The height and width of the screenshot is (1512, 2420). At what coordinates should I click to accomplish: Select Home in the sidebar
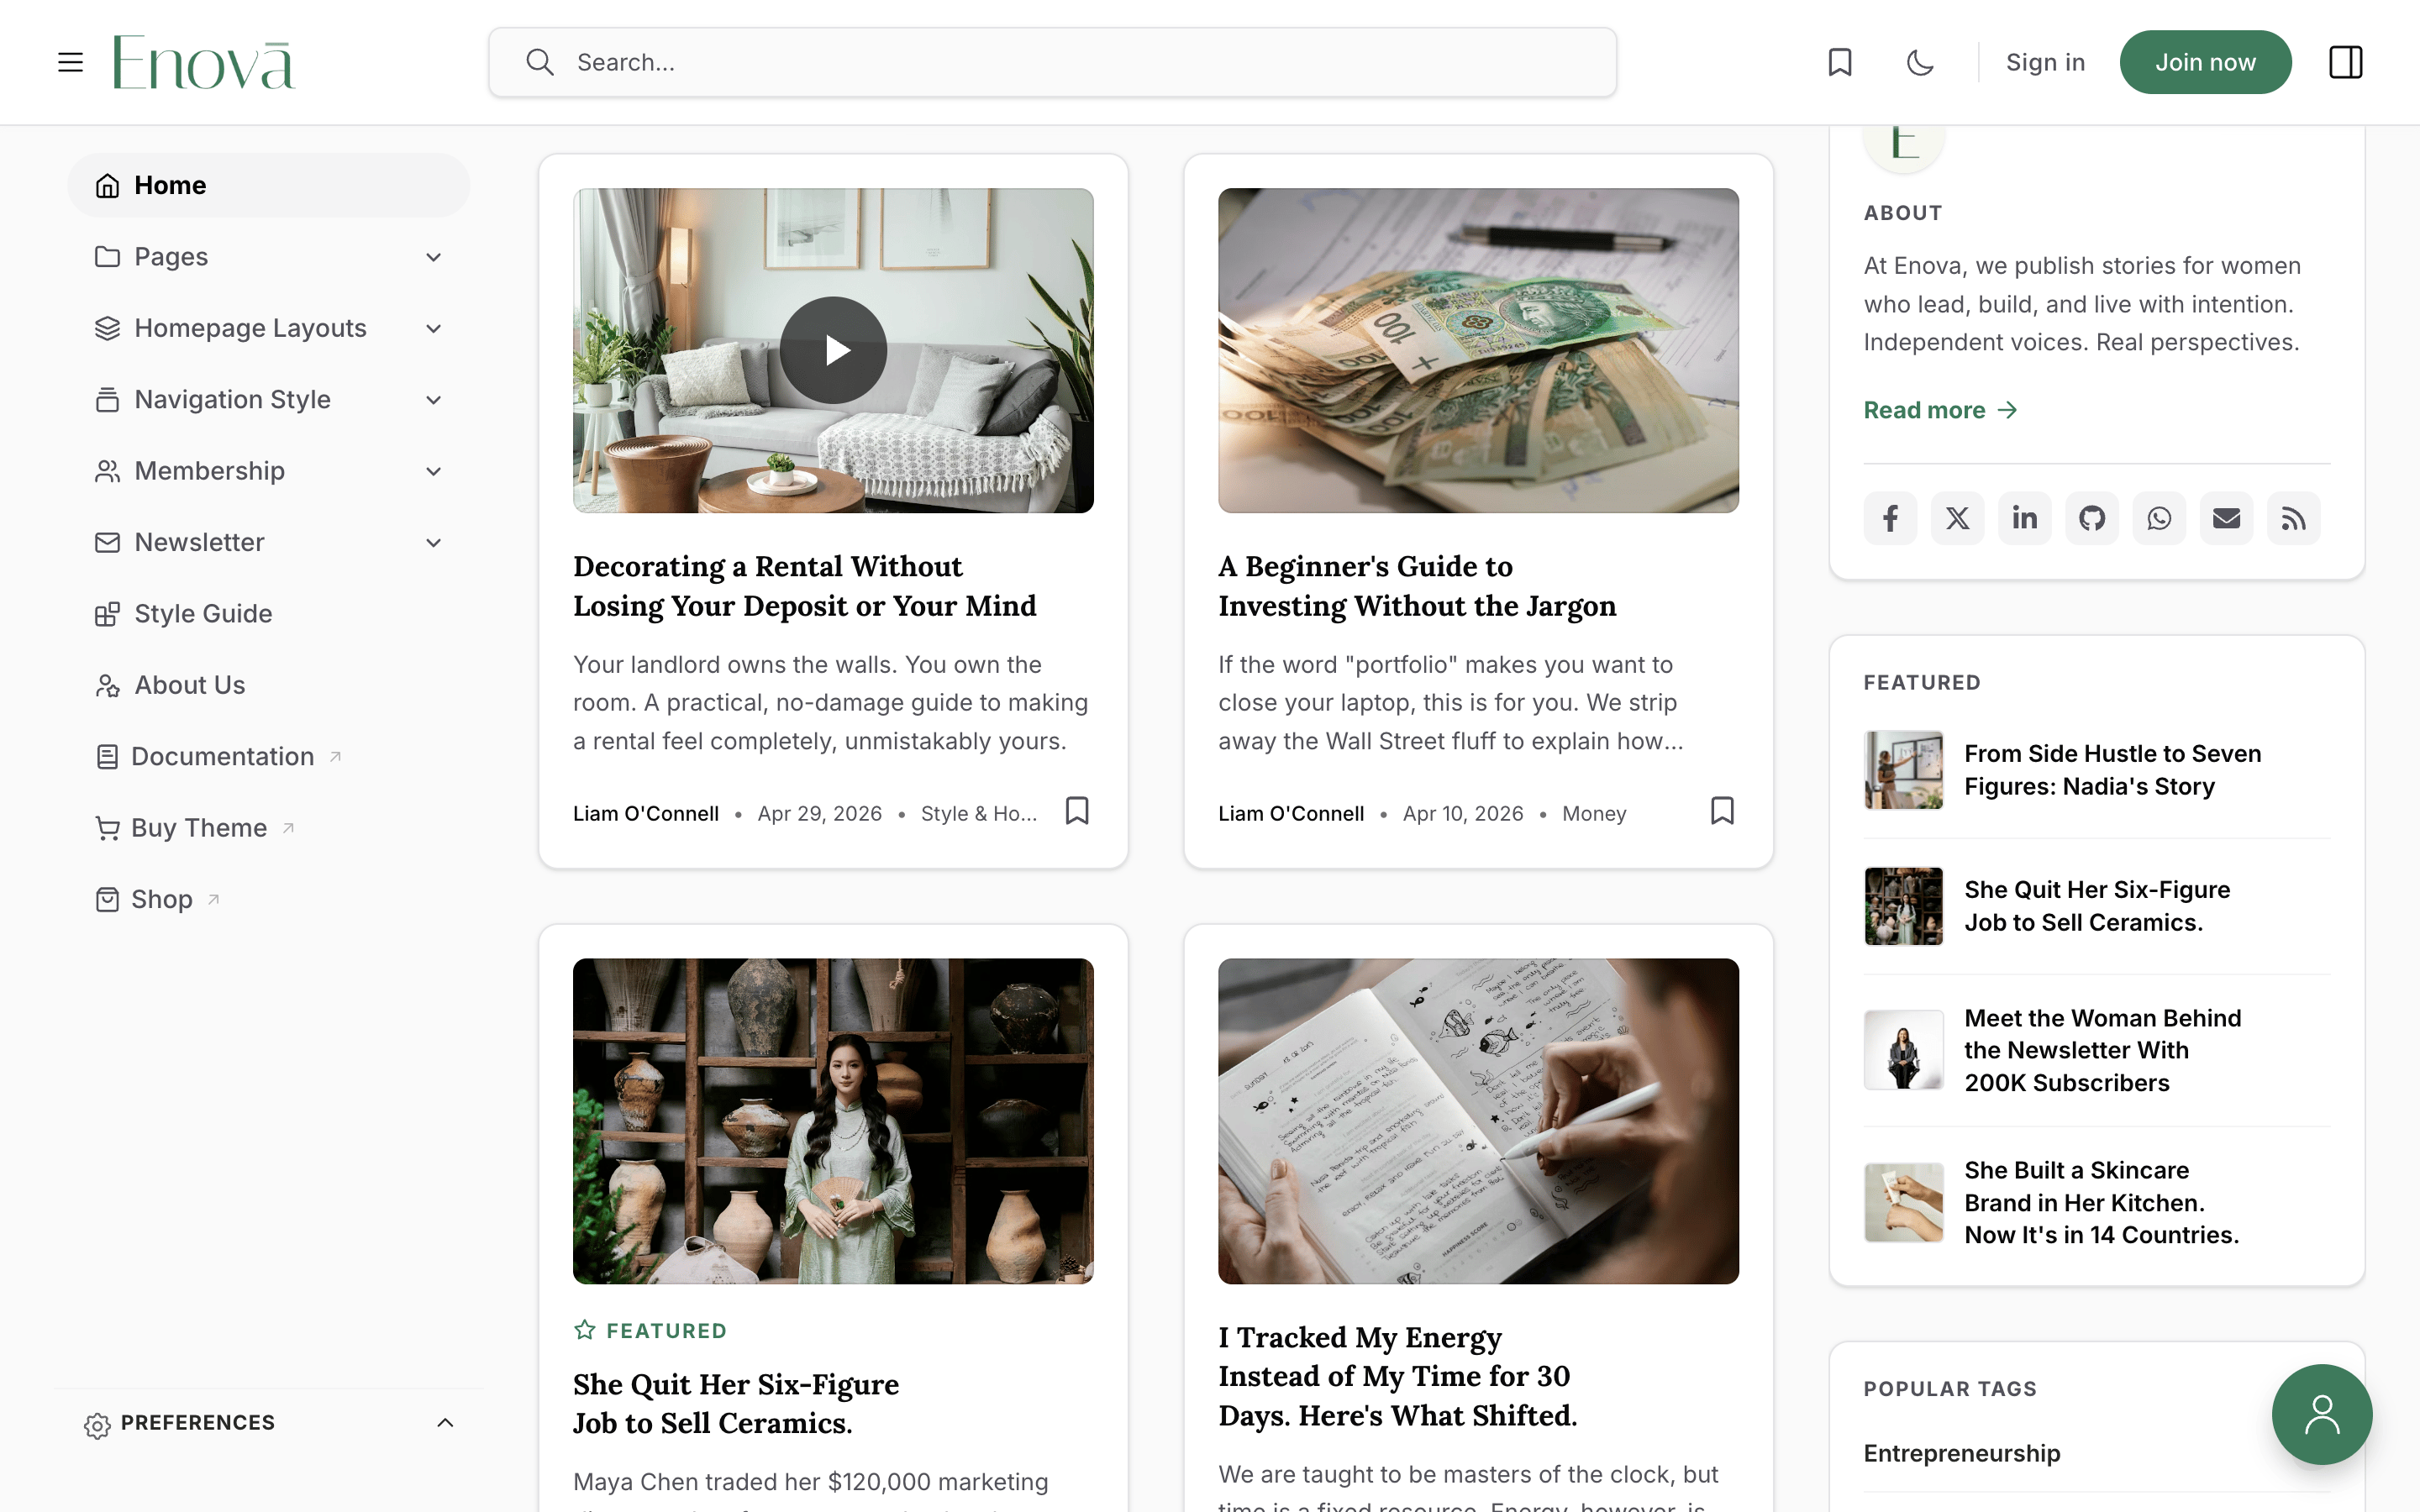pos(268,185)
